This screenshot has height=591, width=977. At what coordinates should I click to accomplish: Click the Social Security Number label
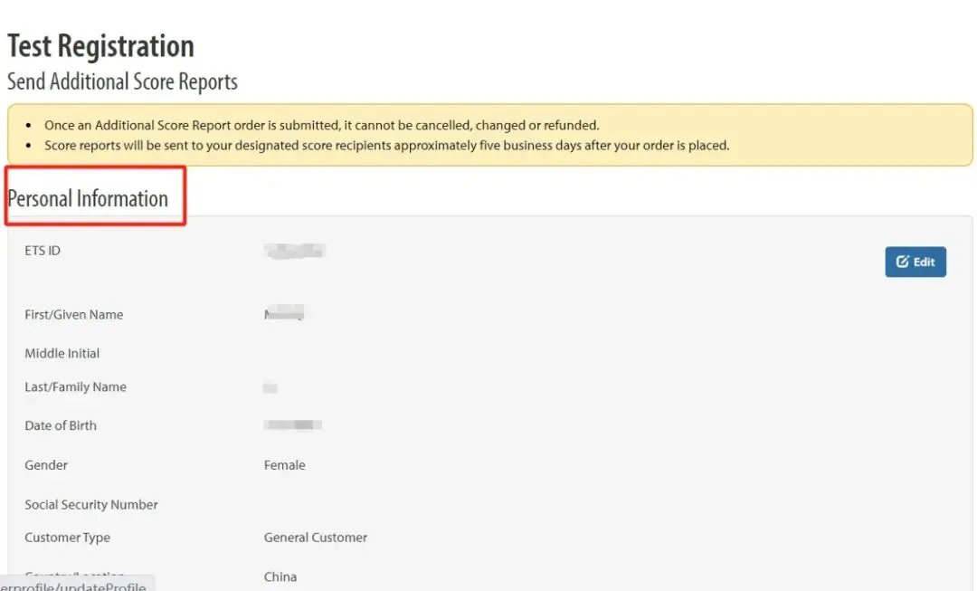pyautogui.click(x=90, y=505)
